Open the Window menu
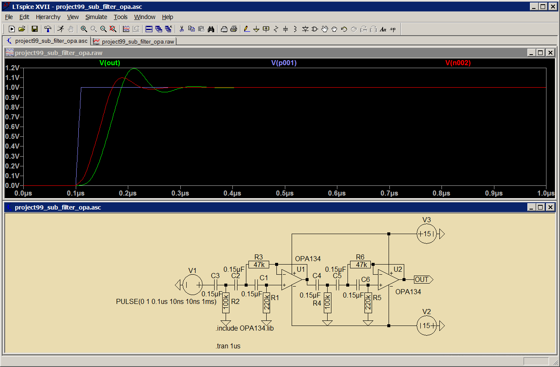The image size is (560, 367). 145,17
